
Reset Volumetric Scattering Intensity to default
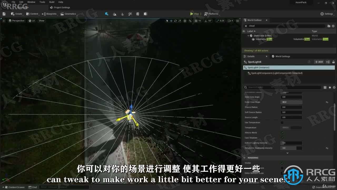327,148
